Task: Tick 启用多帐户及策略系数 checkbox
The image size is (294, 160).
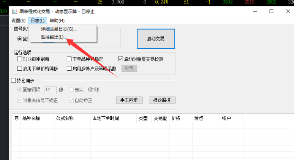Action: click(x=69, y=68)
